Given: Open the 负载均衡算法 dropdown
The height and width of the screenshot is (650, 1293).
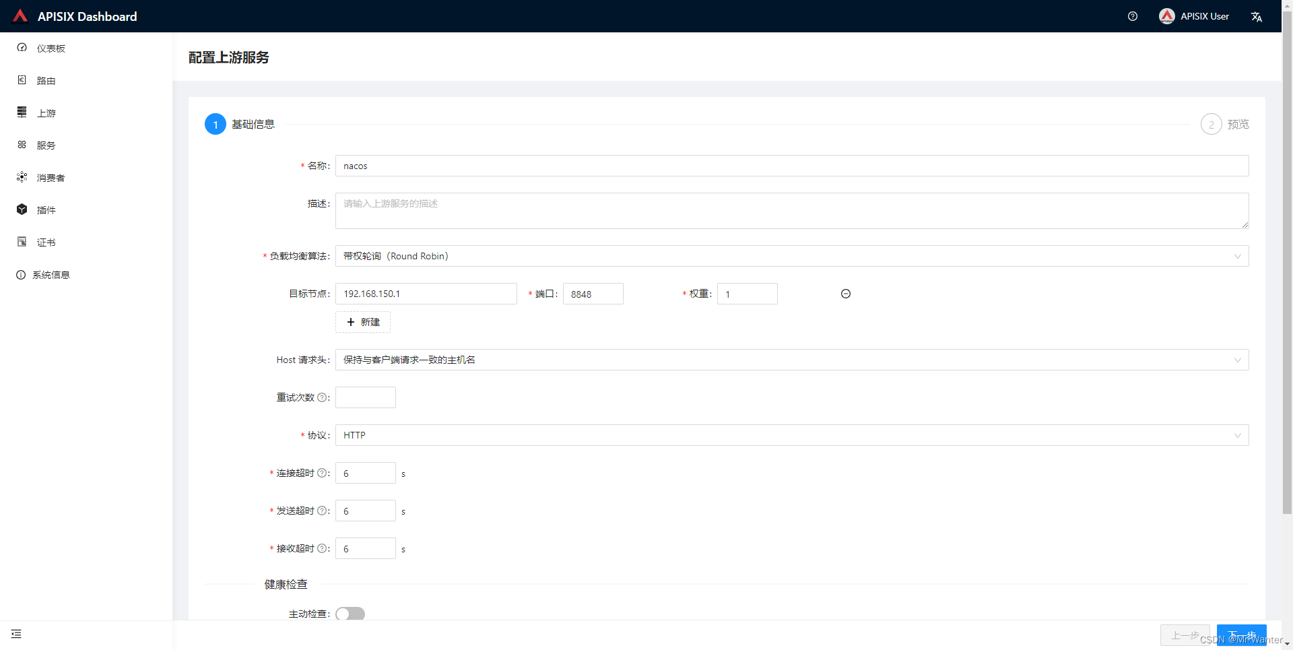Looking at the screenshot, I should coord(792,256).
